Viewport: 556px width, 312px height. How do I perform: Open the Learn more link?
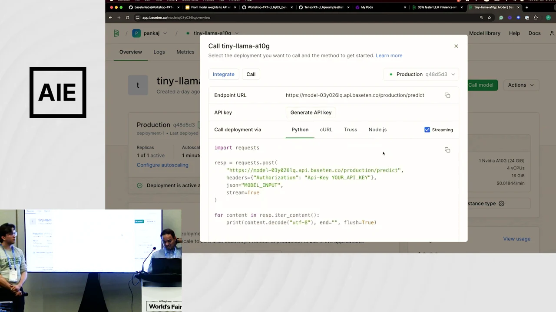pyautogui.click(x=389, y=55)
